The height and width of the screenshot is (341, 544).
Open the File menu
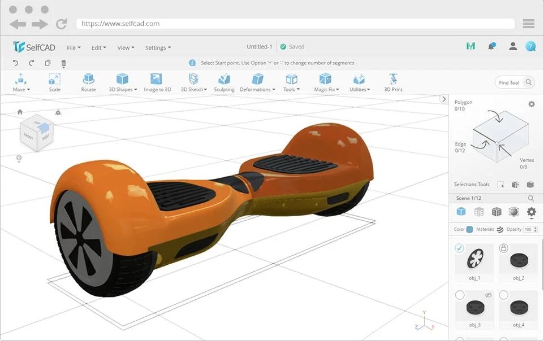click(x=72, y=47)
